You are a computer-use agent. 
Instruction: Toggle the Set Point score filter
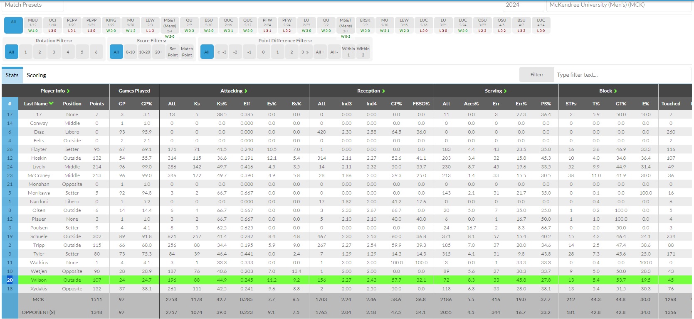pyautogui.click(x=173, y=52)
